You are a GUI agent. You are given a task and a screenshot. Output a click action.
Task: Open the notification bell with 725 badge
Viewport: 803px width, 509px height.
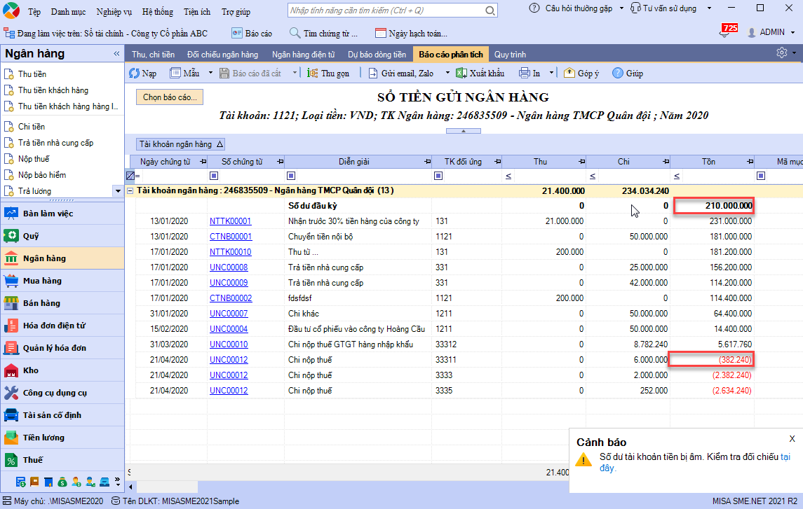click(725, 32)
